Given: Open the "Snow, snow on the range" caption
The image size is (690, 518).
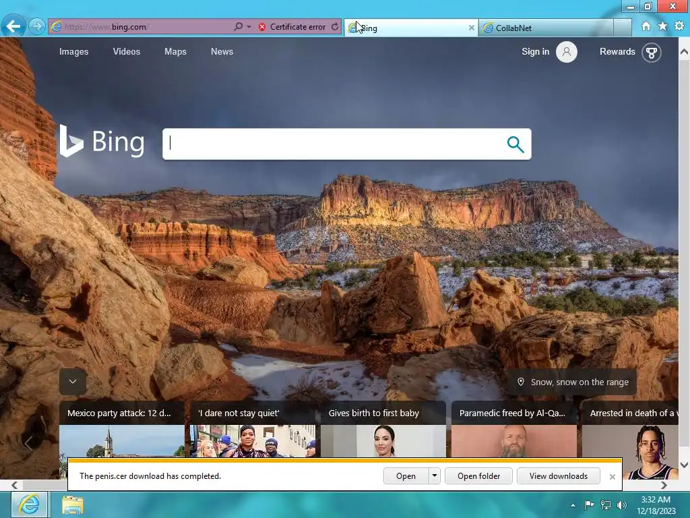Looking at the screenshot, I should click(579, 382).
